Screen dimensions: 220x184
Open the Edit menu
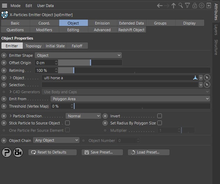tap(29, 6)
